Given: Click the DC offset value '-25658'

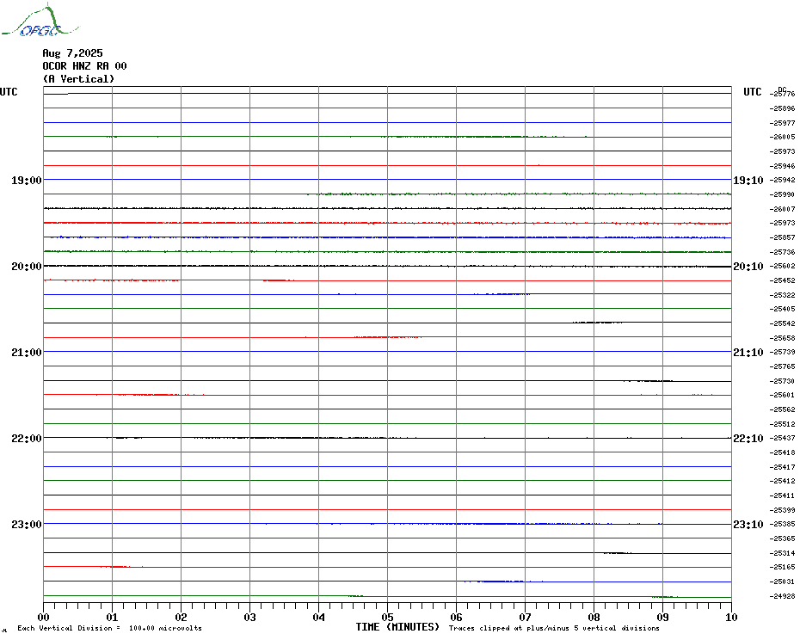Looking at the screenshot, I should click(782, 338).
